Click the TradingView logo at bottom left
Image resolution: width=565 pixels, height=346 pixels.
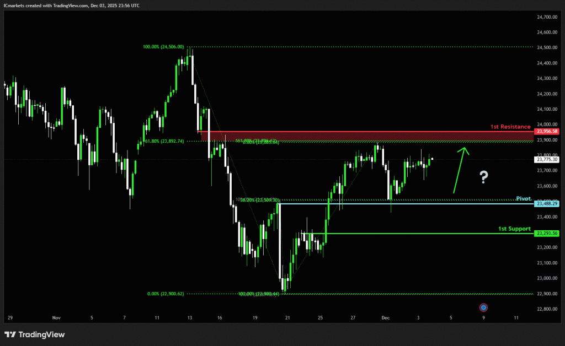click(34, 334)
